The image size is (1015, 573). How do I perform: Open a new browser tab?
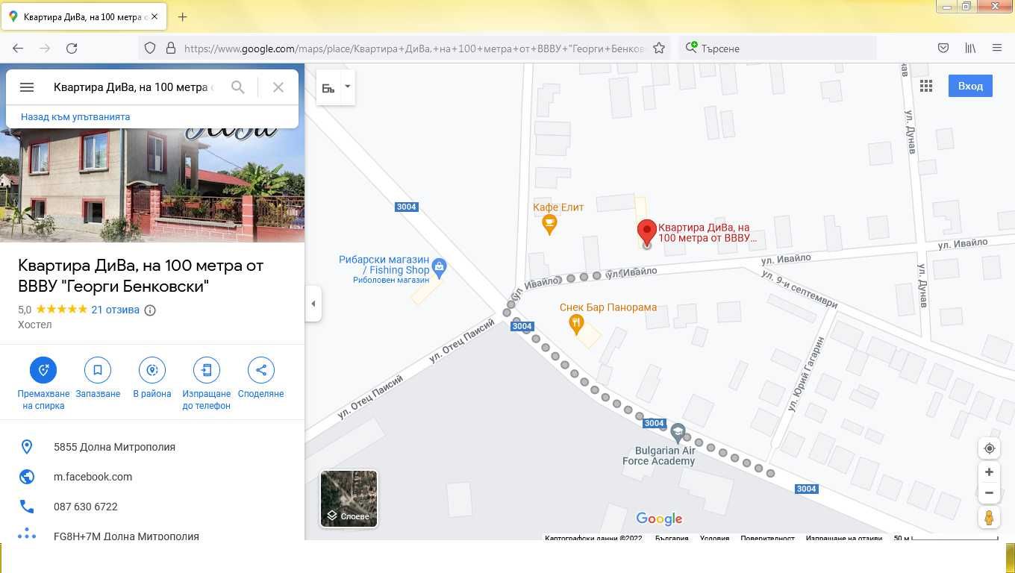pyautogui.click(x=182, y=16)
